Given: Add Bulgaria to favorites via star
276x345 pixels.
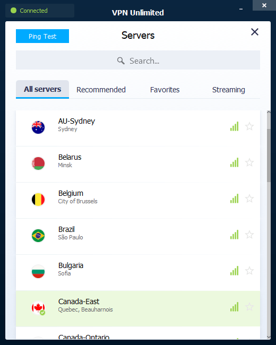Looking at the screenshot, I should tap(249, 271).
